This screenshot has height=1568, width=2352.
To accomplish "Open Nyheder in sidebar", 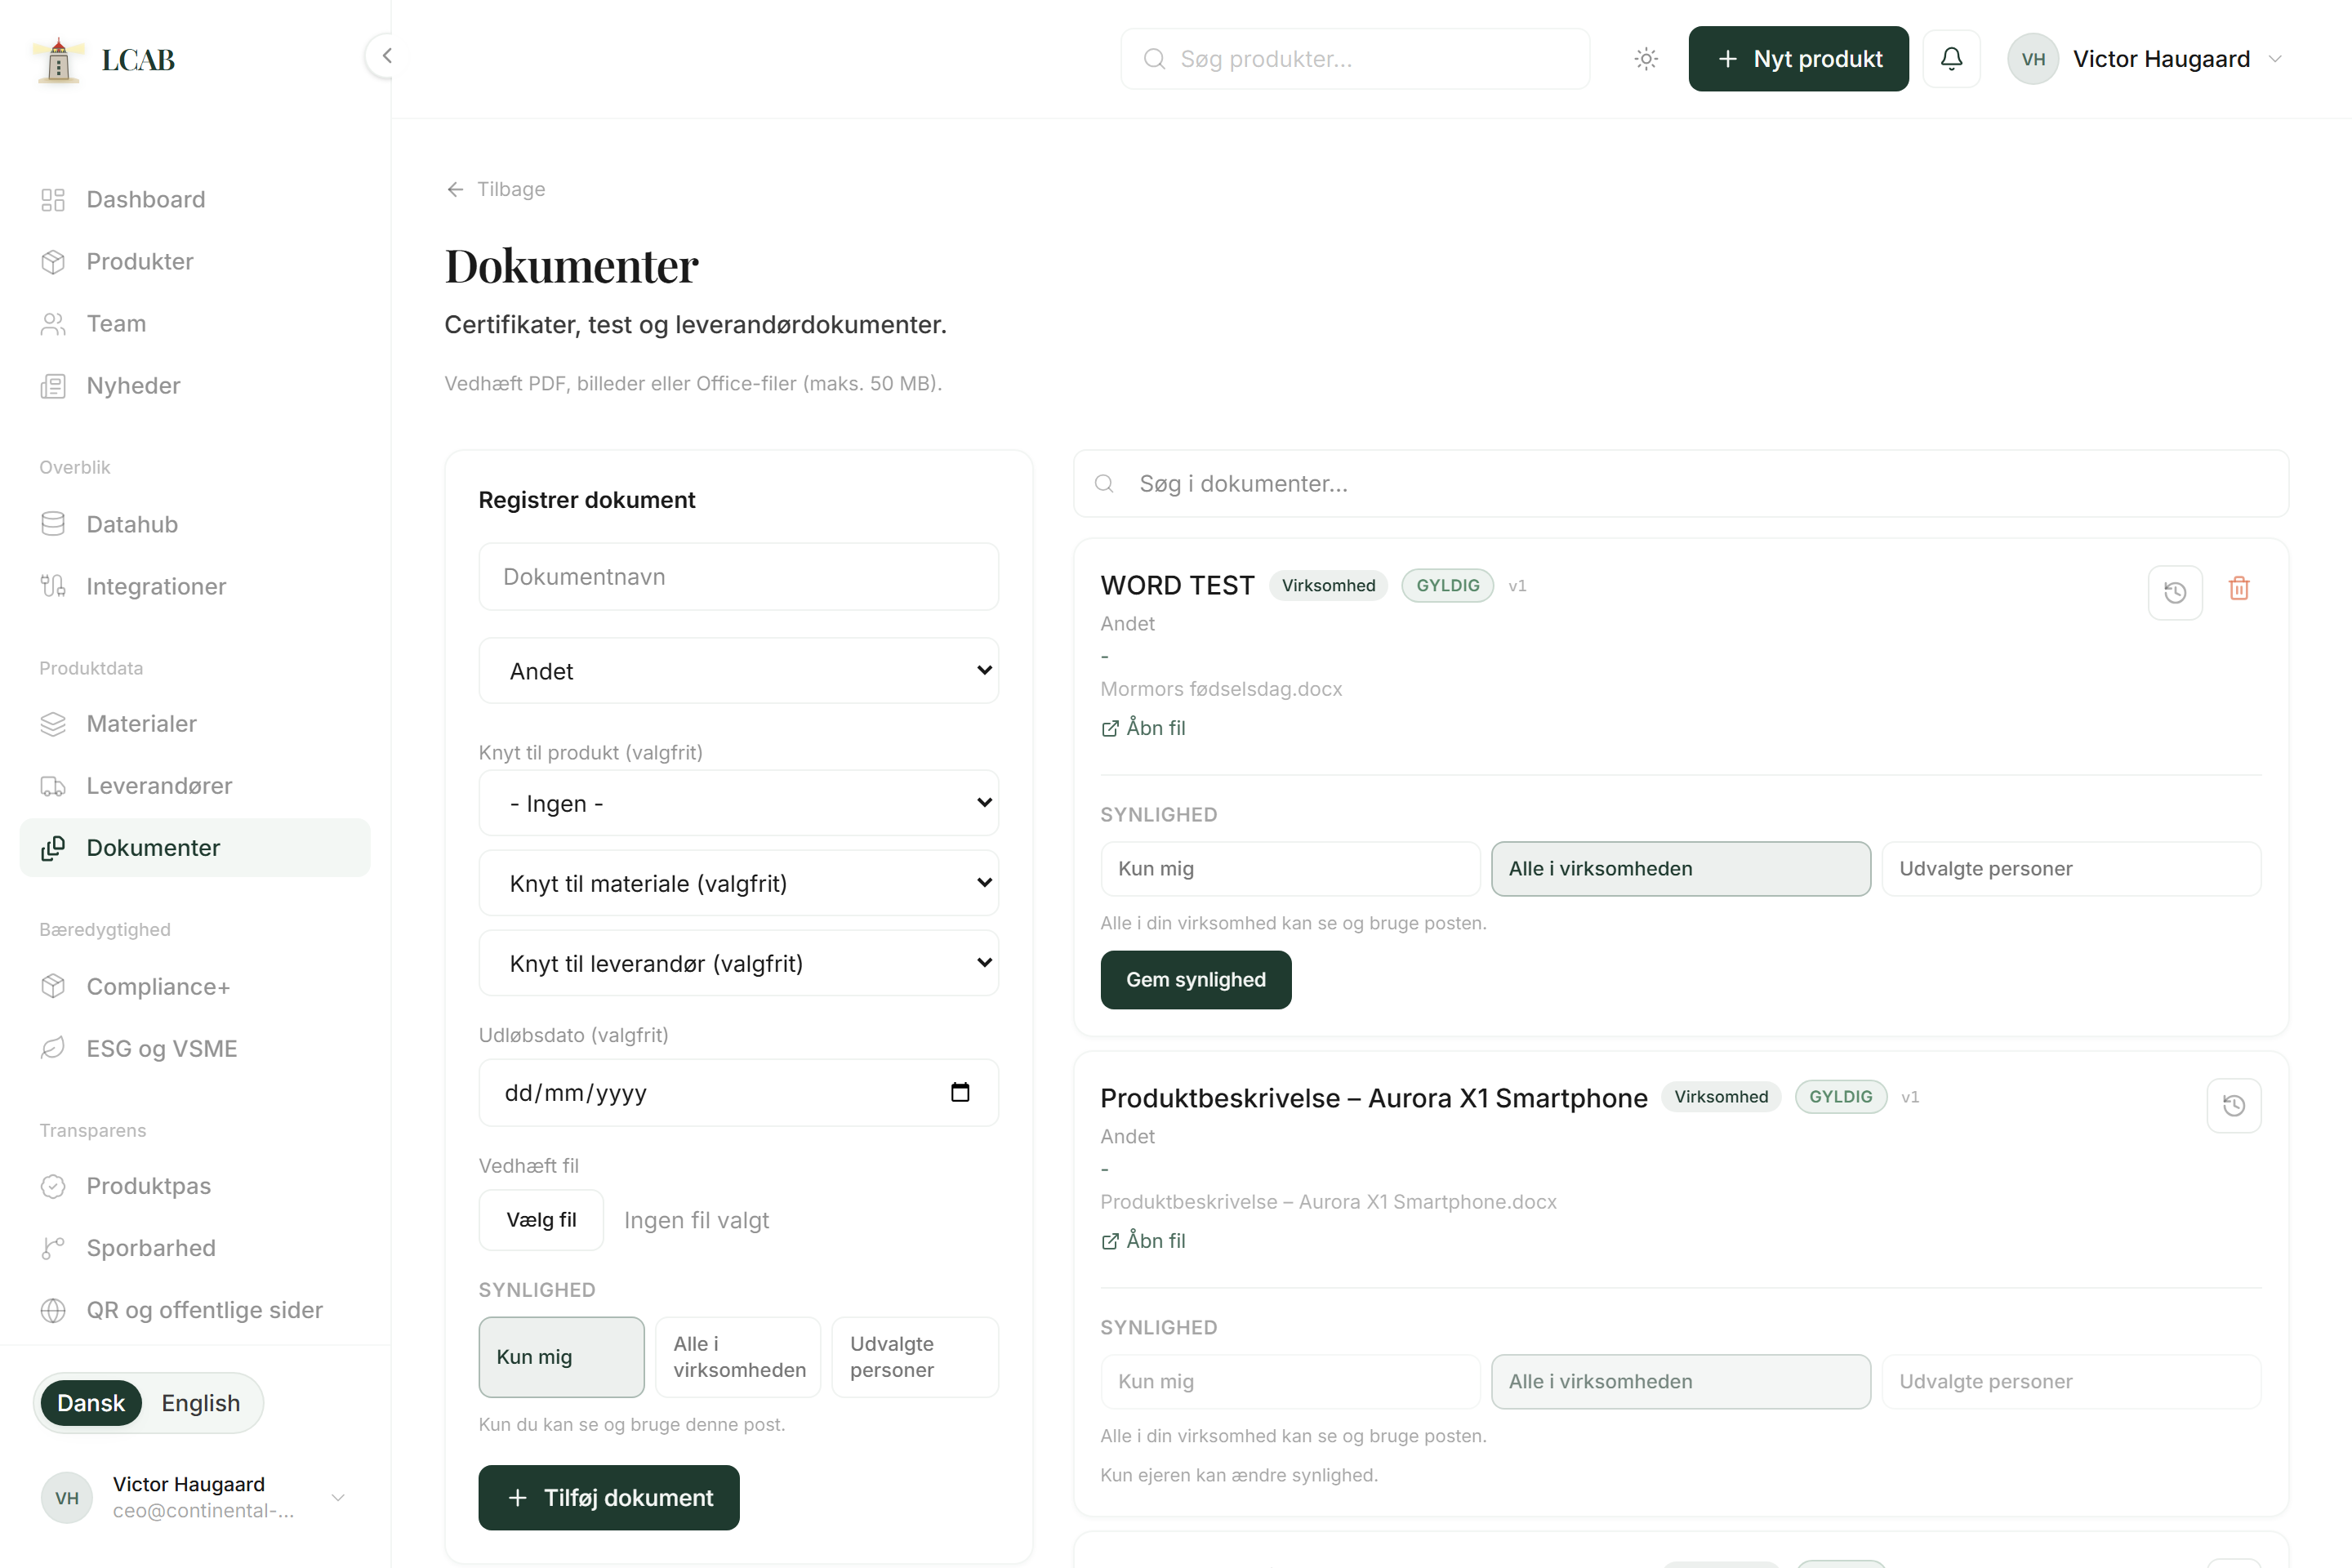I will 195,385.
